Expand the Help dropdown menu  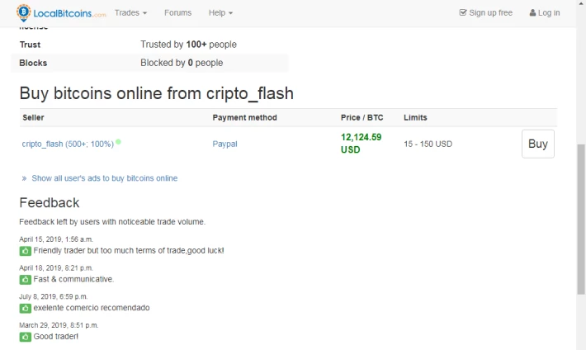[220, 12]
